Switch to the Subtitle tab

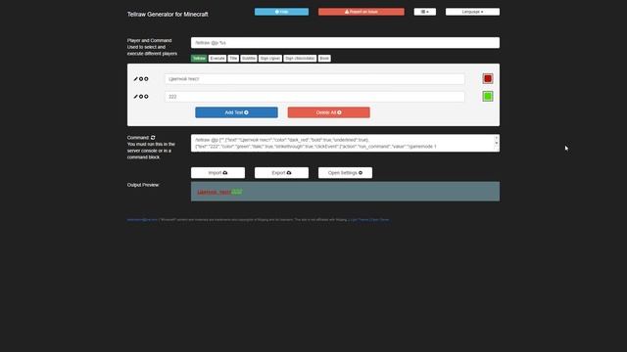click(x=248, y=59)
